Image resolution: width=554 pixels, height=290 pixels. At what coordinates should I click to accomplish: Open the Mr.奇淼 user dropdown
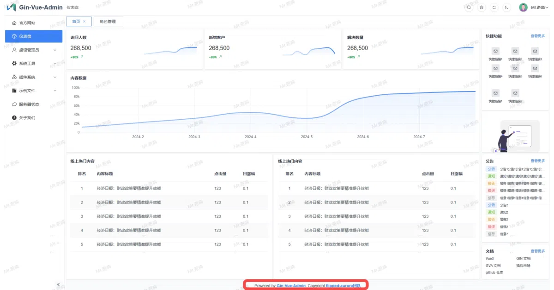point(540,7)
